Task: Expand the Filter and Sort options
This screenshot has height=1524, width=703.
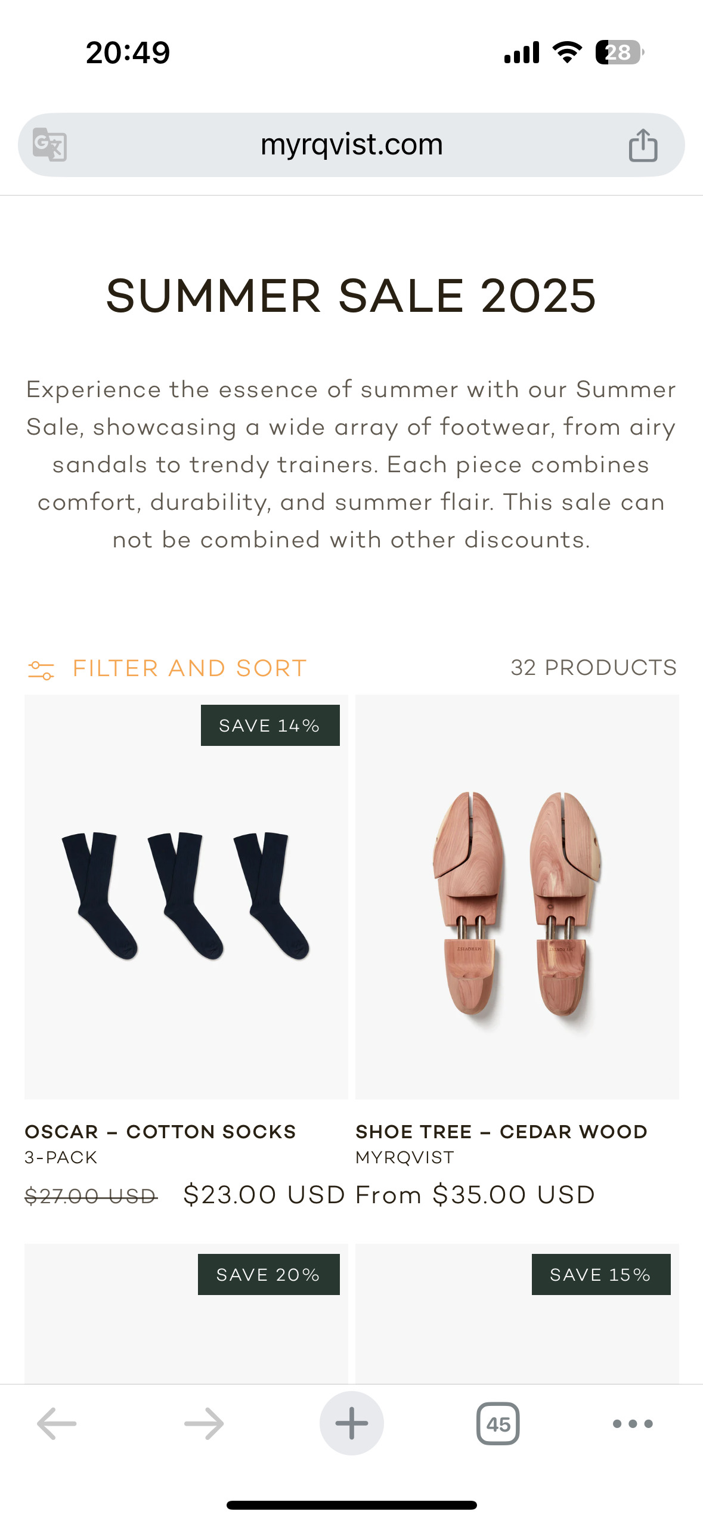Action: 190,668
